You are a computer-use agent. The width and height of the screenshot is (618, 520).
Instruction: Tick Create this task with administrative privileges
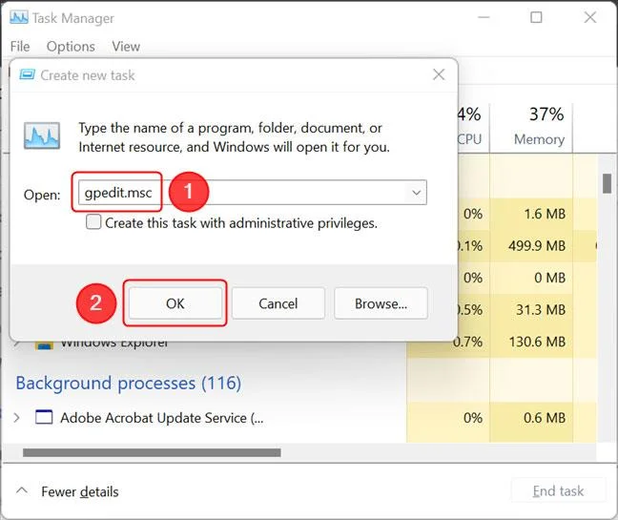[x=93, y=222]
